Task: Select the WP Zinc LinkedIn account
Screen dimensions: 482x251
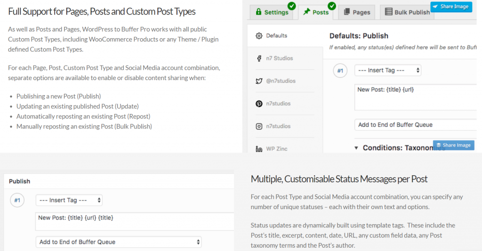Action: (x=285, y=148)
